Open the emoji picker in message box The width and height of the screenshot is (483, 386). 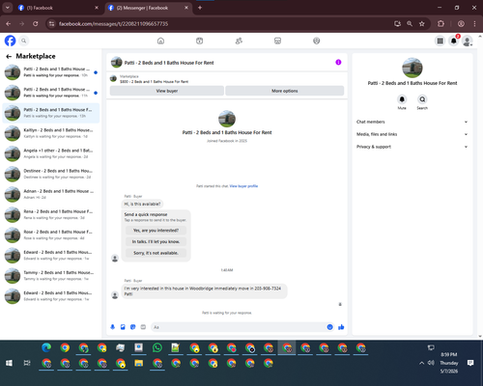tap(329, 327)
